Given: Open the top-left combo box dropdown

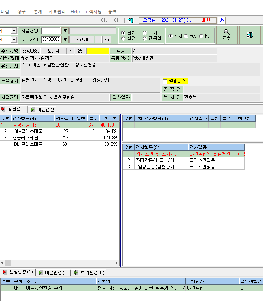Looking at the screenshot, I should tap(14, 31).
